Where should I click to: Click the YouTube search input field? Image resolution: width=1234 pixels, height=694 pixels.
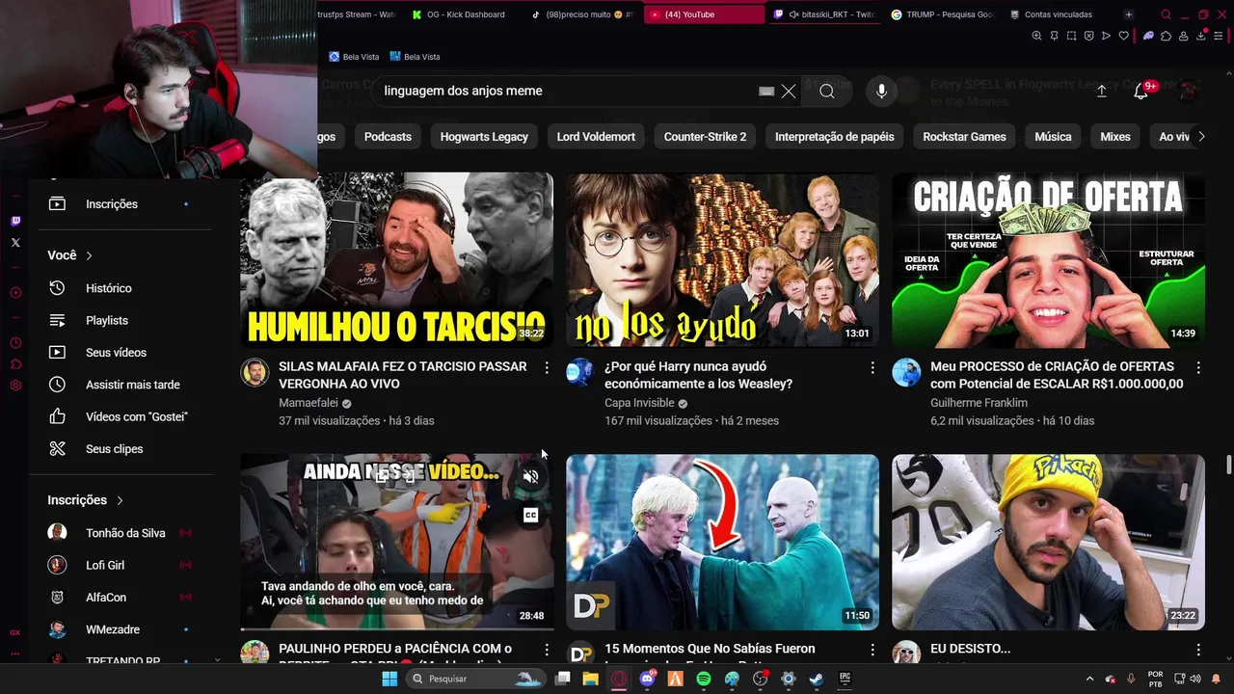[569, 91]
